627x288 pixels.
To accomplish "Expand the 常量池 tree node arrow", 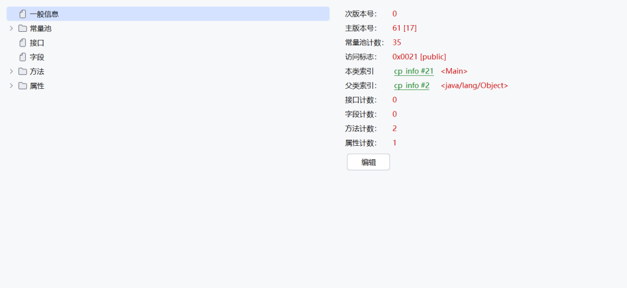I will tap(11, 28).
